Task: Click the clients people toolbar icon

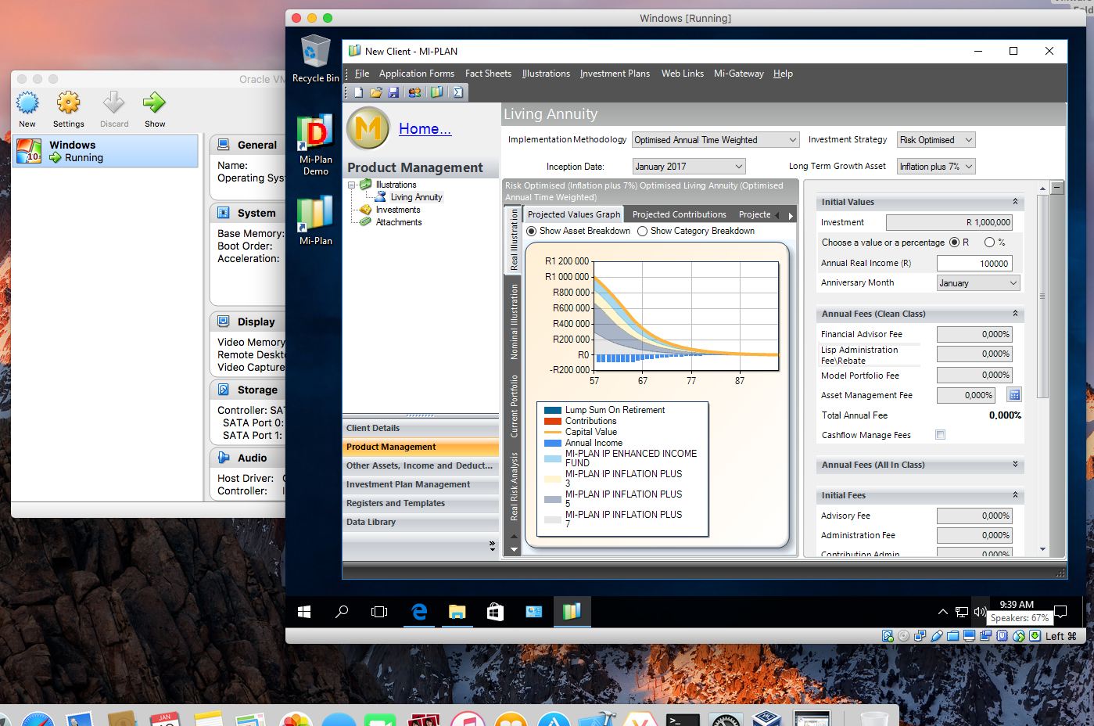Action: coord(414,92)
